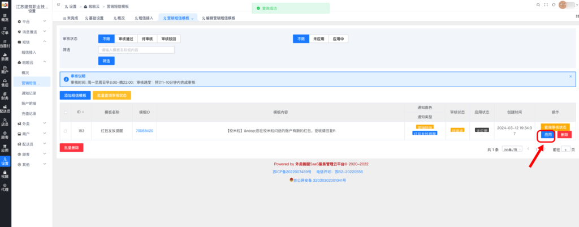
Task: Open 设置 in the dark left rail
Action: (x=5, y=161)
